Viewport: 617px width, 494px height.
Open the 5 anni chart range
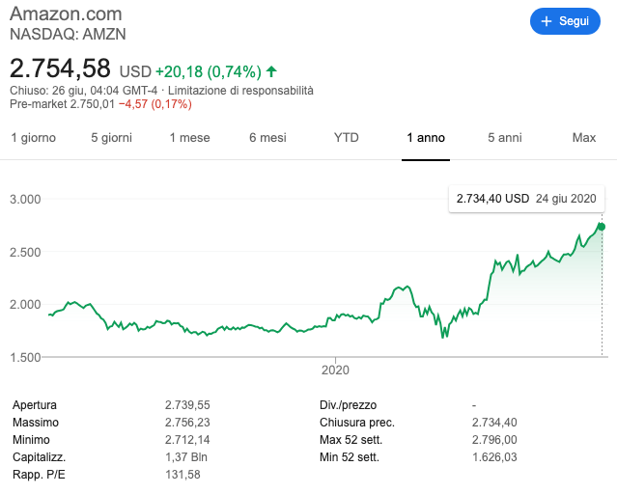[x=505, y=138]
